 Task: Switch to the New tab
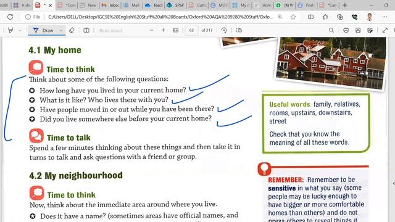[x=88, y=5]
